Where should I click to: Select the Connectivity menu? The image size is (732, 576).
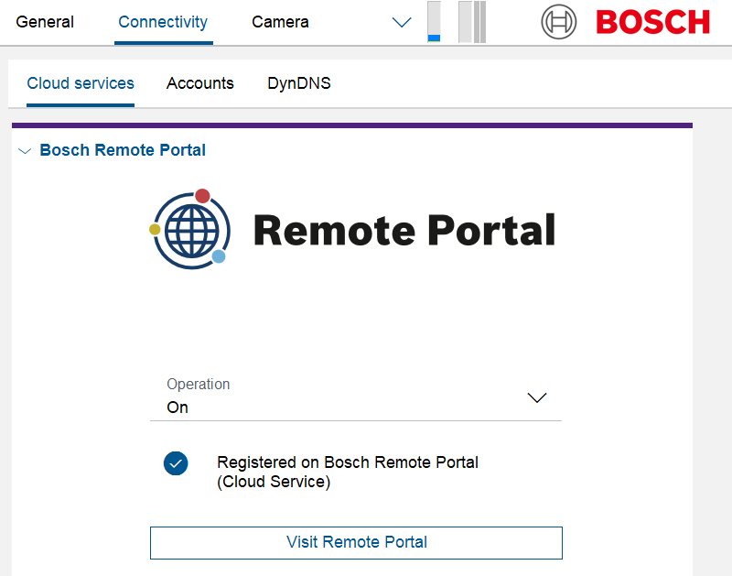click(163, 22)
